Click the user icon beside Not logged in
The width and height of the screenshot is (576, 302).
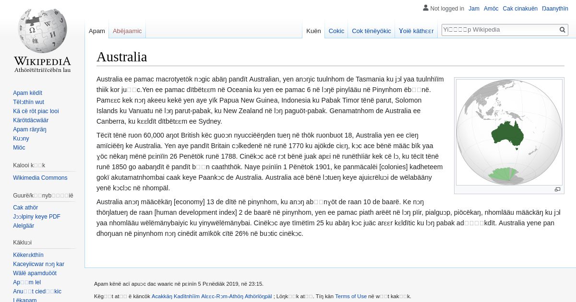coord(425,8)
